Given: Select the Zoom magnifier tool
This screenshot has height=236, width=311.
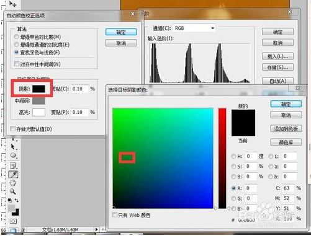Looking at the screenshot, I should (x=13, y=191).
